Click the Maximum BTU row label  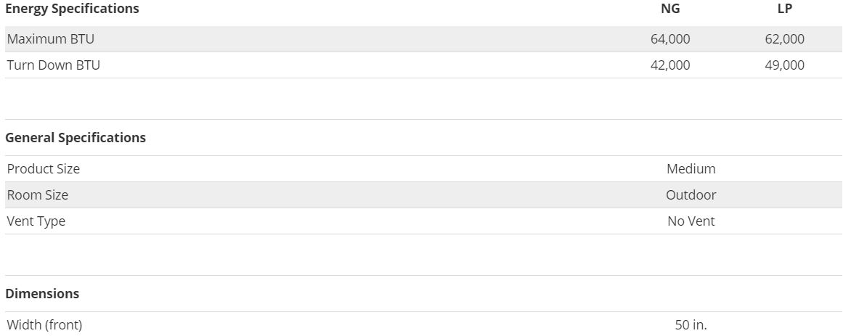coord(51,39)
